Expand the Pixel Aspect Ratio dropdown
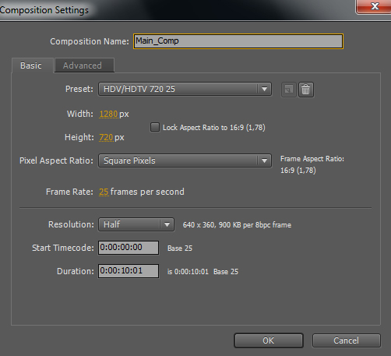 pyautogui.click(x=185, y=160)
